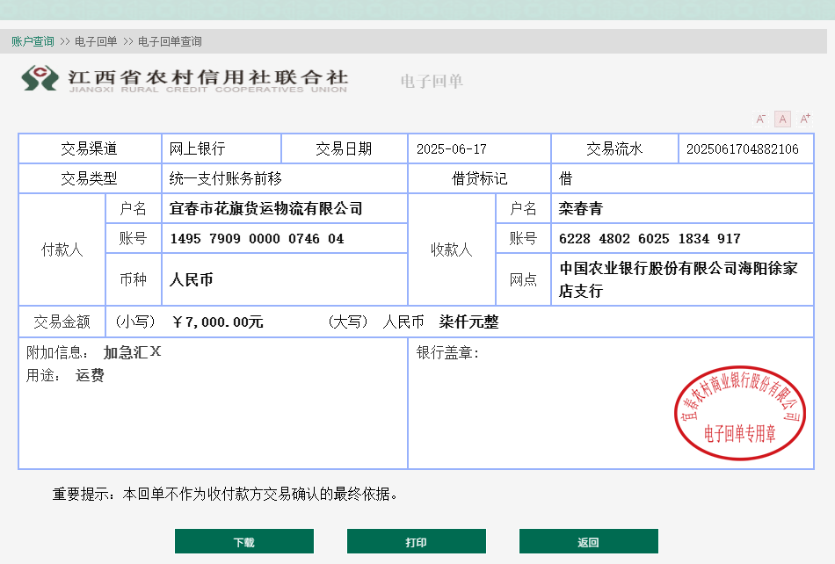
Task: Click the 付款人 label cell
Action: click(x=62, y=249)
